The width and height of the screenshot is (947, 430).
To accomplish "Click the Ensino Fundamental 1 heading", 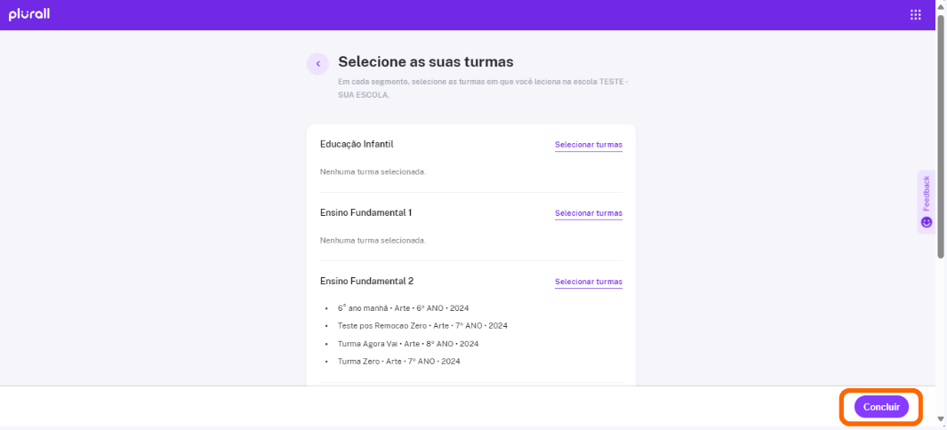I will point(366,212).
